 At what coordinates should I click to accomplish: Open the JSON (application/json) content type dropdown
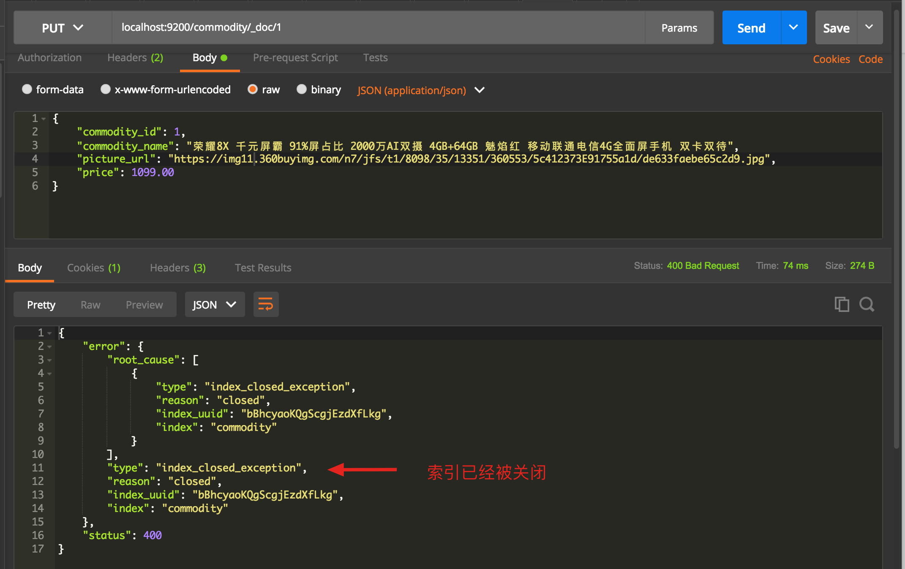pos(421,90)
